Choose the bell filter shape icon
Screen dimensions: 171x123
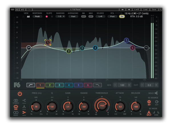click(x=24, y=106)
